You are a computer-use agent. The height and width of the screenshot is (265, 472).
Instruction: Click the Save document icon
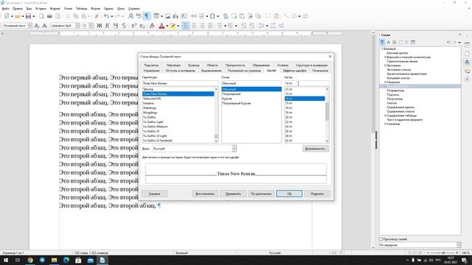coord(28,16)
